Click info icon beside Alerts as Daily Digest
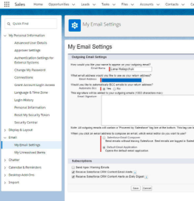 pos(146,177)
